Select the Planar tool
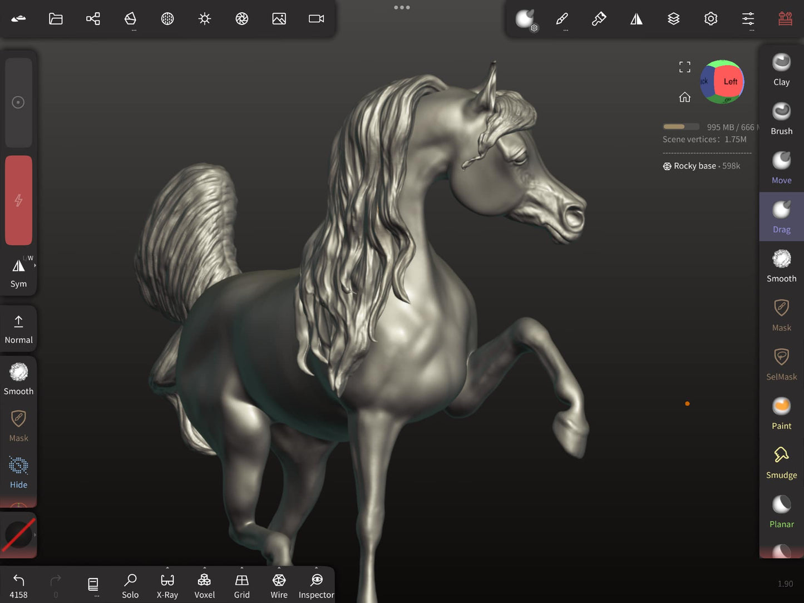Screen dimensions: 804x603 coord(781,511)
